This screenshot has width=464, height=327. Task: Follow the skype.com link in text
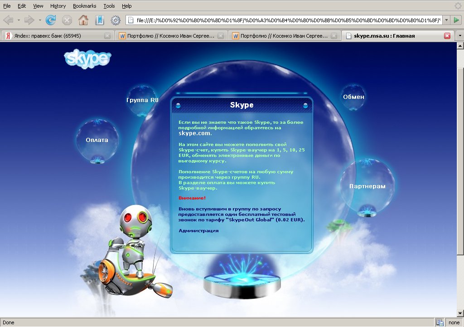pyautogui.click(x=194, y=133)
